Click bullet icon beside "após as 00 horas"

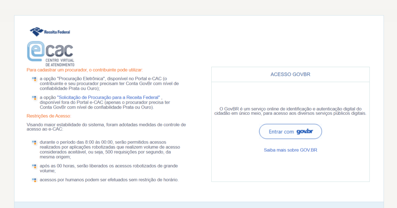click(x=34, y=166)
